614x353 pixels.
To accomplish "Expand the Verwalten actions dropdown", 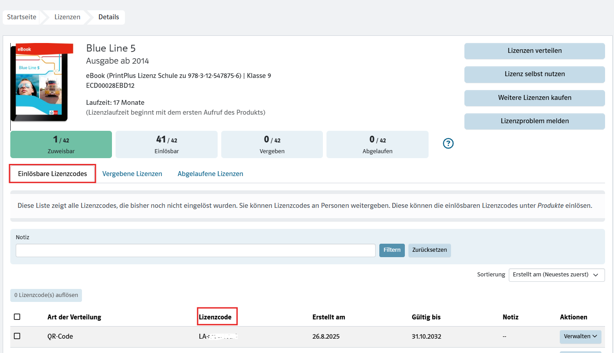I will (580, 336).
